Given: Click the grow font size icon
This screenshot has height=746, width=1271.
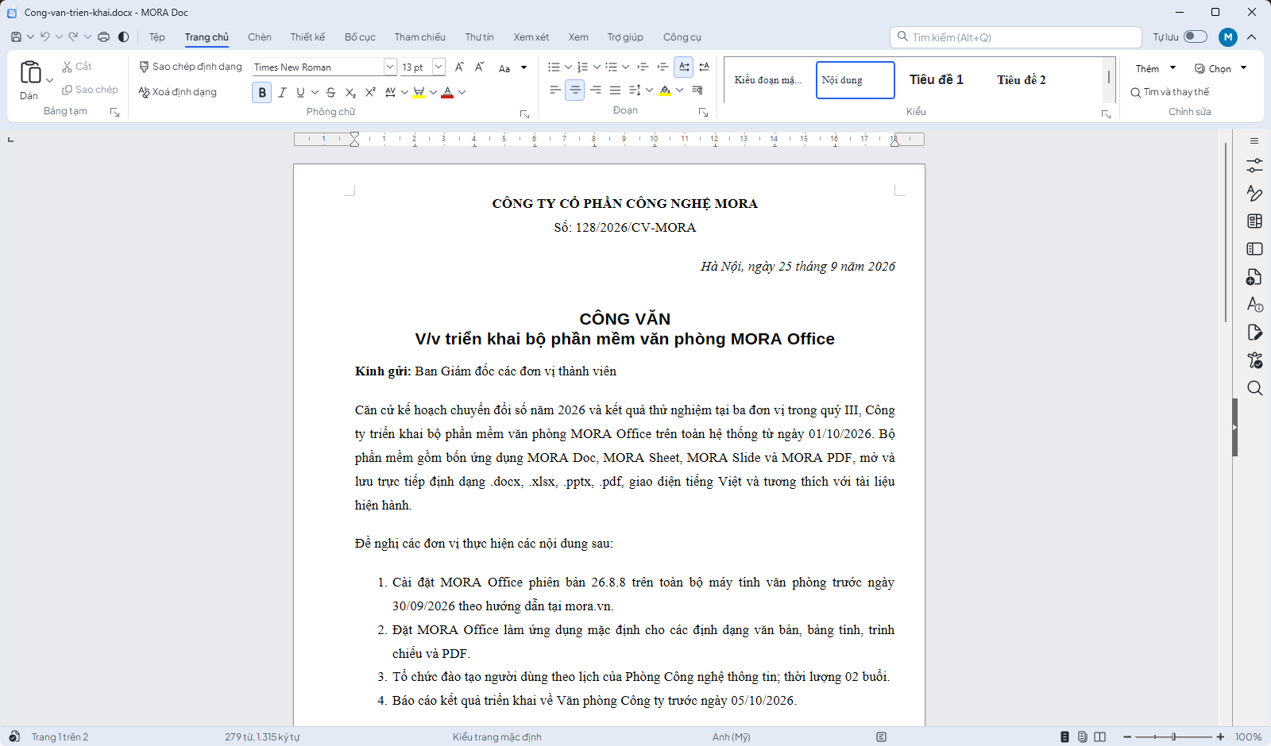Looking at the screenshot, I should point(459,67).
